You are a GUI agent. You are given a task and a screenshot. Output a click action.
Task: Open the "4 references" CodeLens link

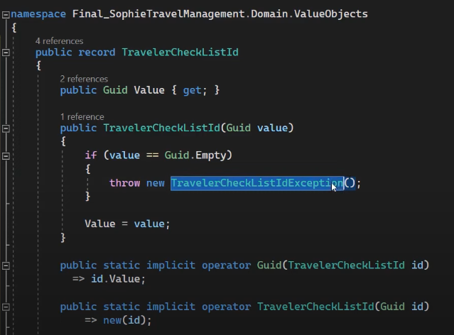(x=59, y=41)
